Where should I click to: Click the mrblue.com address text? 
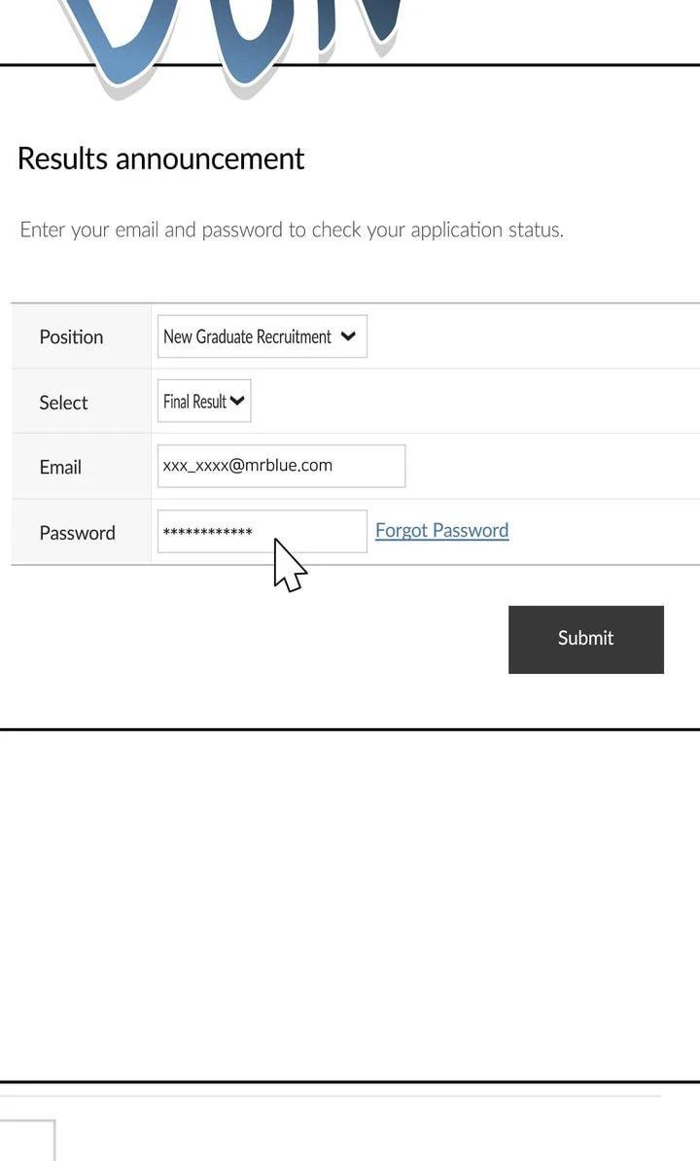click(x=247, y=465)
